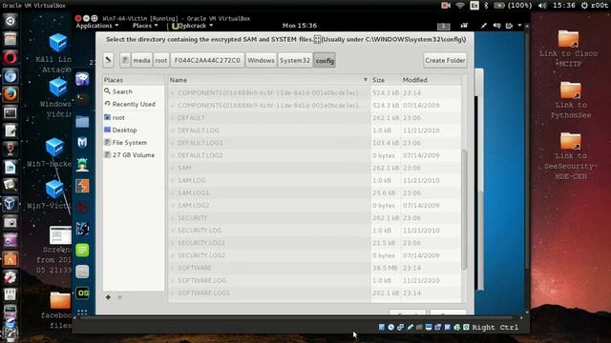Click the DEFAULT file row
This screenshot has width=611, height=343.
(x=315, y=117)
